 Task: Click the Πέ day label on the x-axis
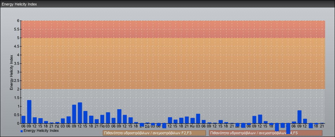click(57, 126)
